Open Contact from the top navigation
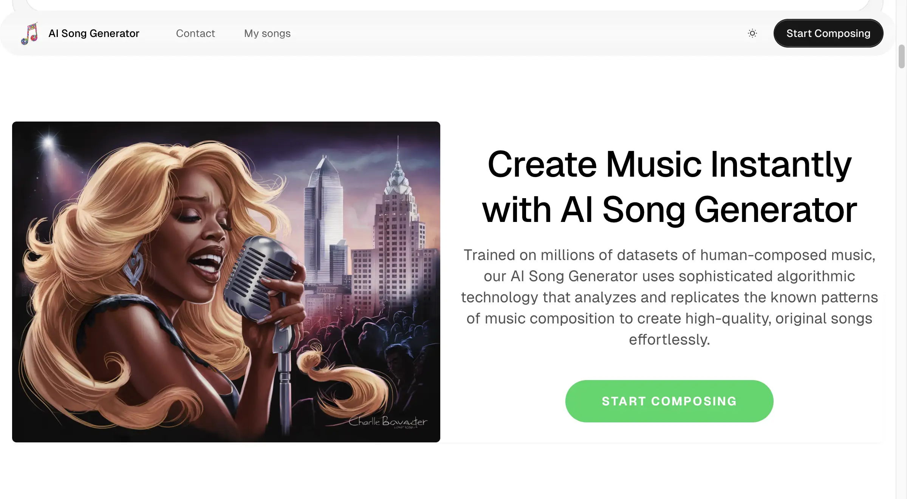Image resolution: width=907 pixels, height=499 pixels. pyautogui.click(x=195, y=33)
